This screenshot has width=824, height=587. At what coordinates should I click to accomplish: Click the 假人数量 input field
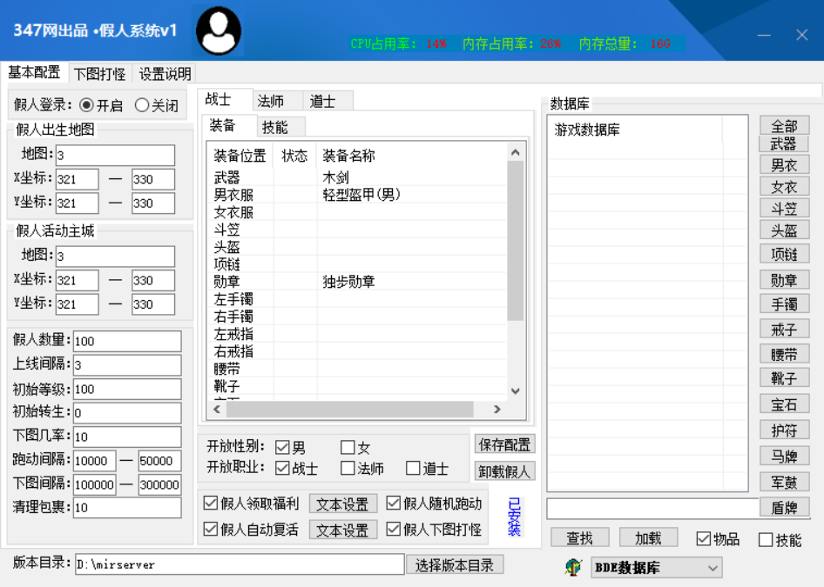tap(127, 341)
